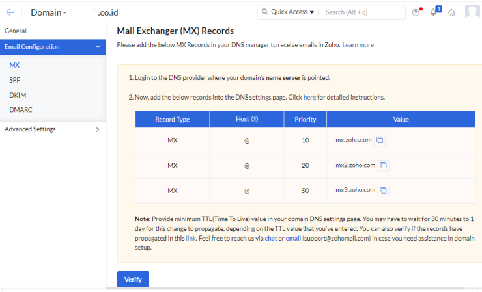The height and width of the screenshot is (292, 482).
Task: Click the Record Type column header
Action: point(173,120)
